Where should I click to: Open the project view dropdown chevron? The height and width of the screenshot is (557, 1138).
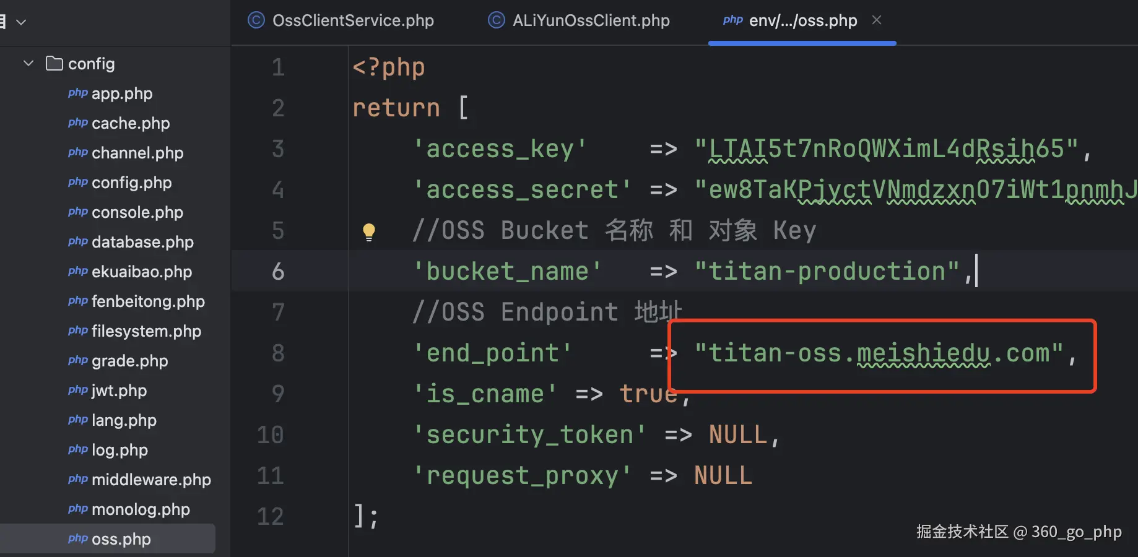pos(21,22)
